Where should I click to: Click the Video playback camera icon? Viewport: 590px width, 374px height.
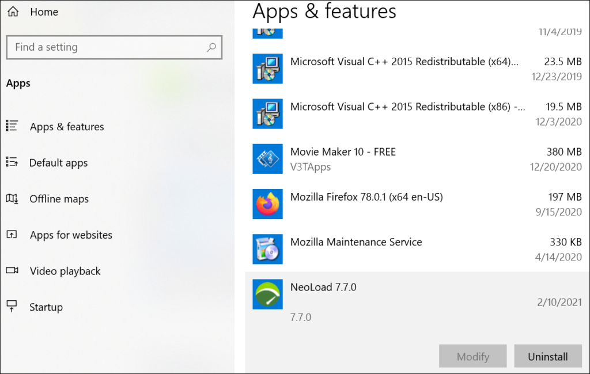pos(12,271)
